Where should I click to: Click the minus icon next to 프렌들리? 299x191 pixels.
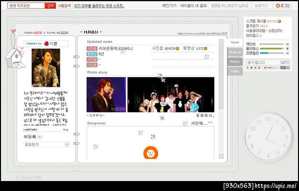click(288, 53)
